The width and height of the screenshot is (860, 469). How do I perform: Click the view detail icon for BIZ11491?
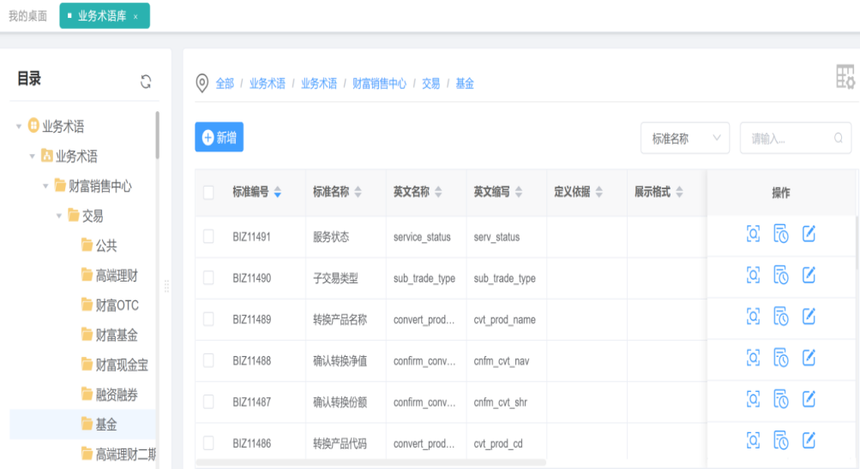(754, 234)
